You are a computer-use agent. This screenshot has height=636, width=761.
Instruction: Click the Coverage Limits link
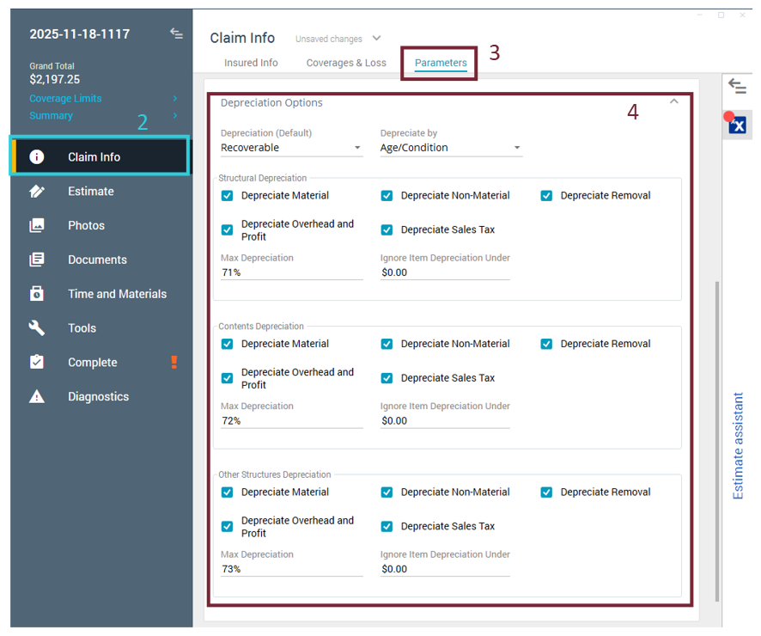click(65, 99)
